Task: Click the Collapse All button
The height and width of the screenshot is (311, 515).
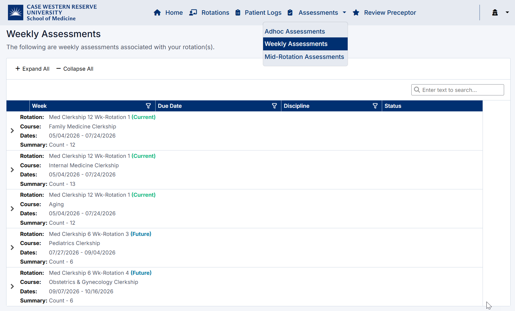Action: [x=75, y=69]
